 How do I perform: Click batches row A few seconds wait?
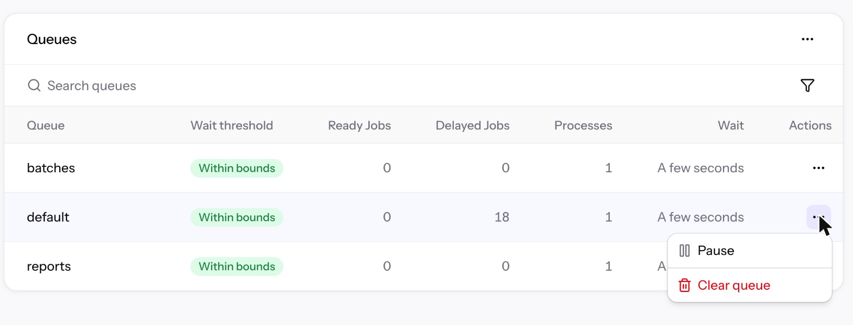click(x=701, y=168)
